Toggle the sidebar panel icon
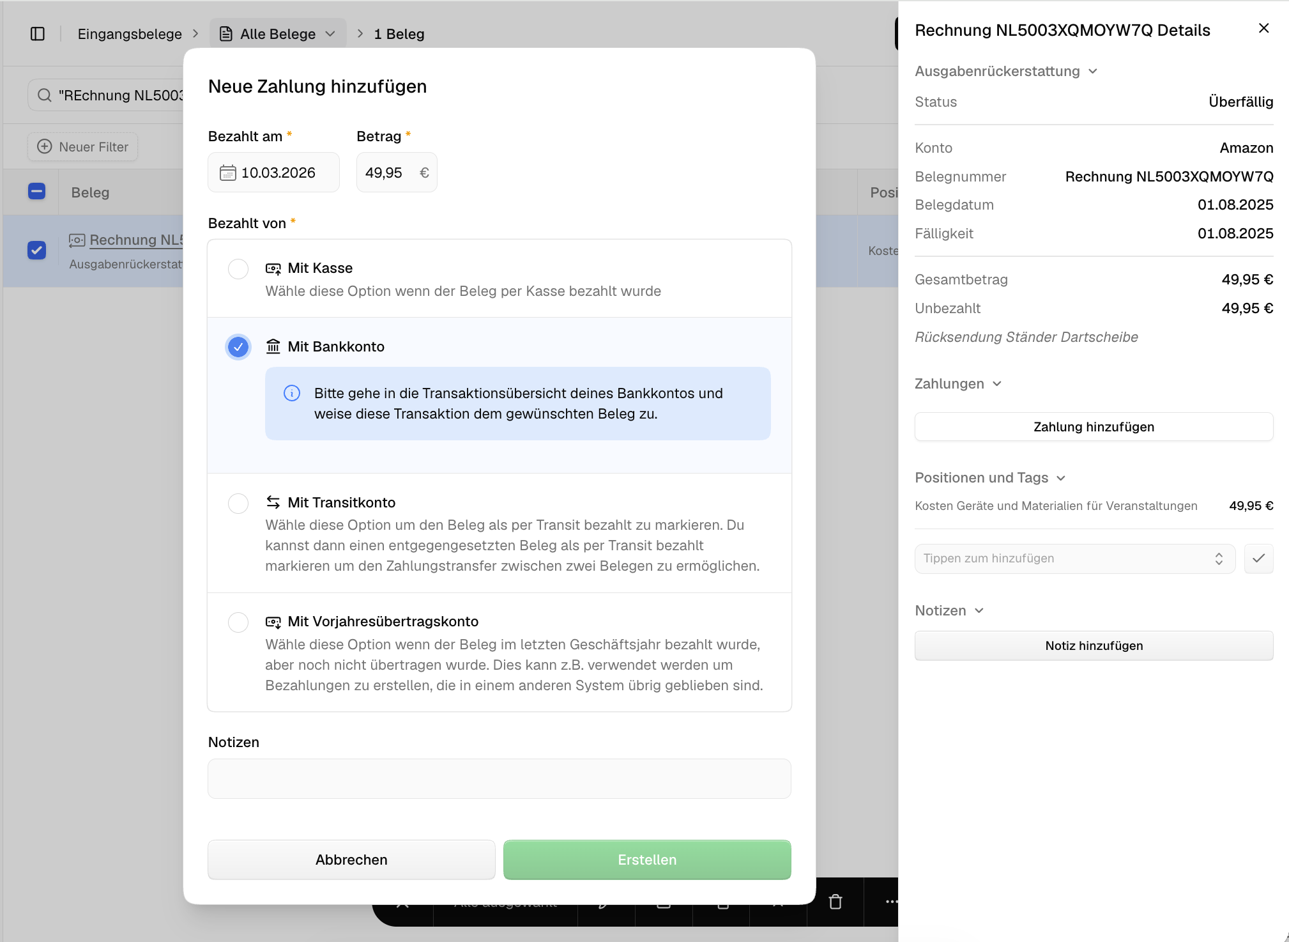 point(38,34)
